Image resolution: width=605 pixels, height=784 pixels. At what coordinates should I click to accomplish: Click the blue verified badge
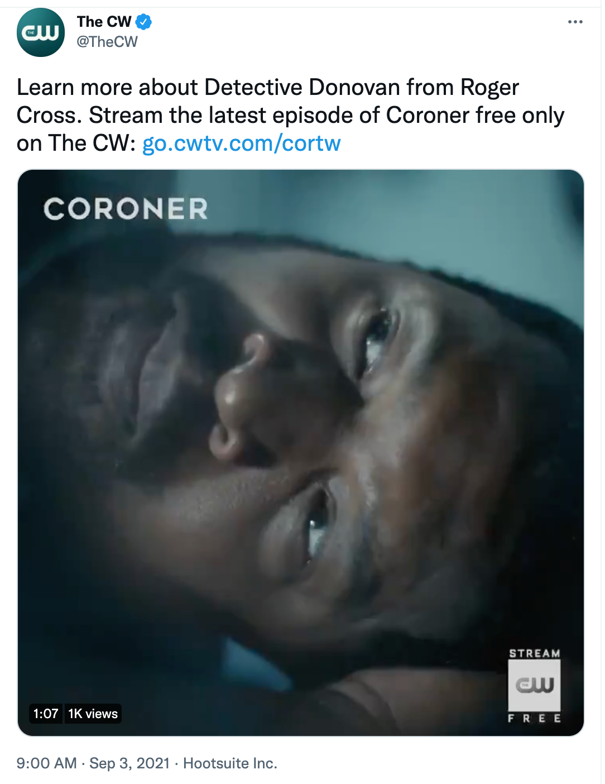144,22
